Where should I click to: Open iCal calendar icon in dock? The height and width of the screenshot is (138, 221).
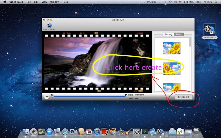point(89,132)
